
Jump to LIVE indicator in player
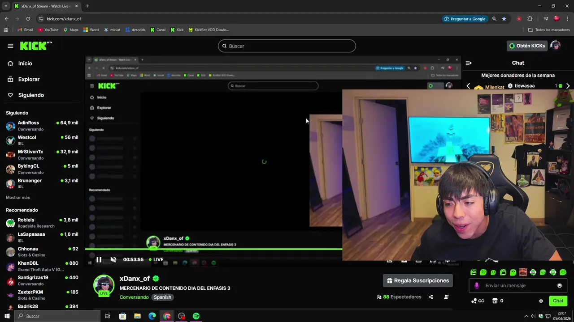pyautogui.click(x=156, y=259)
